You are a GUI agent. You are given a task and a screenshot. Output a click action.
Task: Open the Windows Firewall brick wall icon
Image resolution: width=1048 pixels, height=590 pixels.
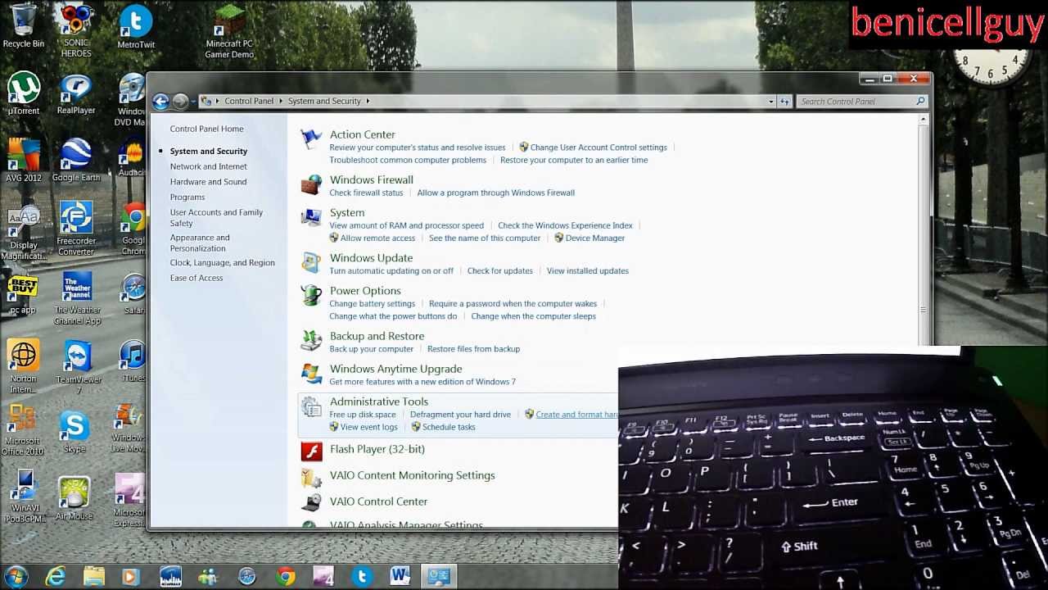point(311,184)
